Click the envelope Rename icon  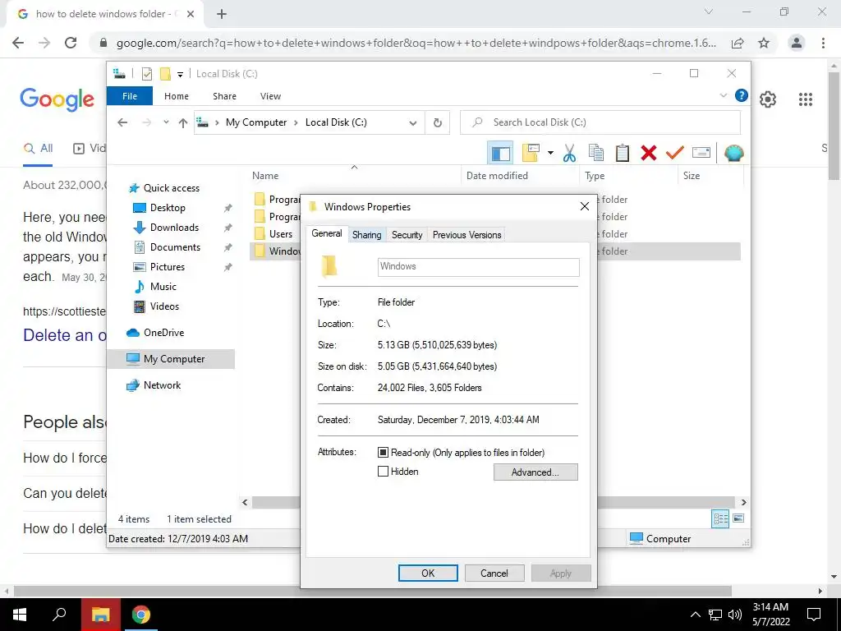701,153
